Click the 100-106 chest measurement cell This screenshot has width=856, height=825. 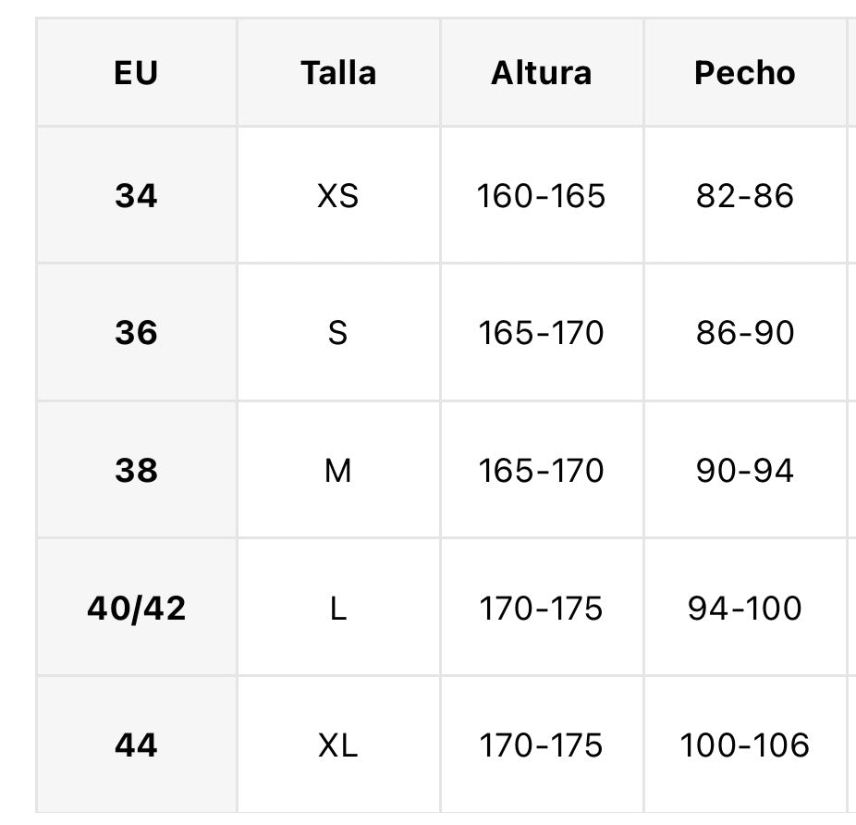pyautogui.click(x=745, y=745)
